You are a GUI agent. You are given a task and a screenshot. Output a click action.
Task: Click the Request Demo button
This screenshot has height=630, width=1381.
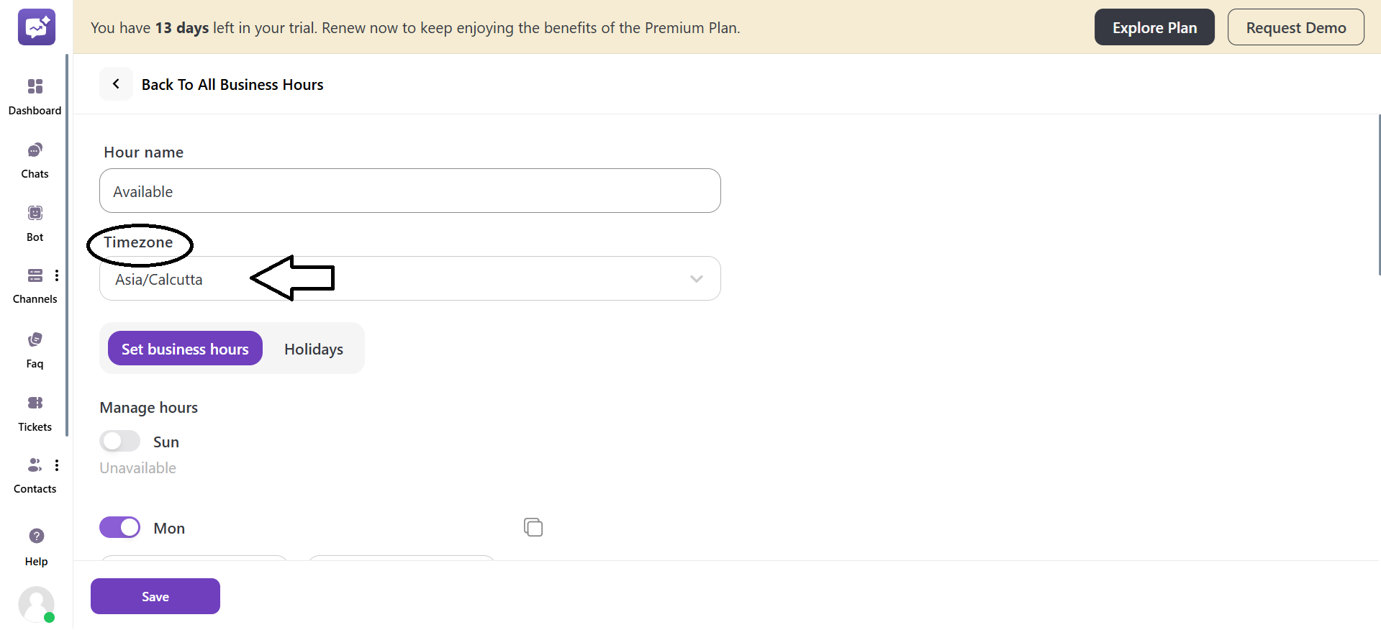point(1295,27)
